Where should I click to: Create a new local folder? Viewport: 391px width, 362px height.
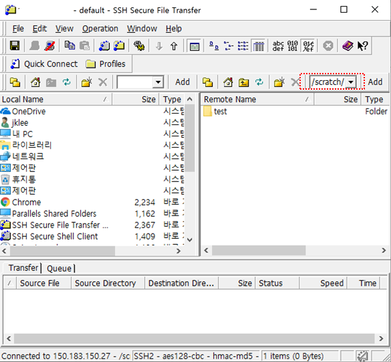coord(86,82)
